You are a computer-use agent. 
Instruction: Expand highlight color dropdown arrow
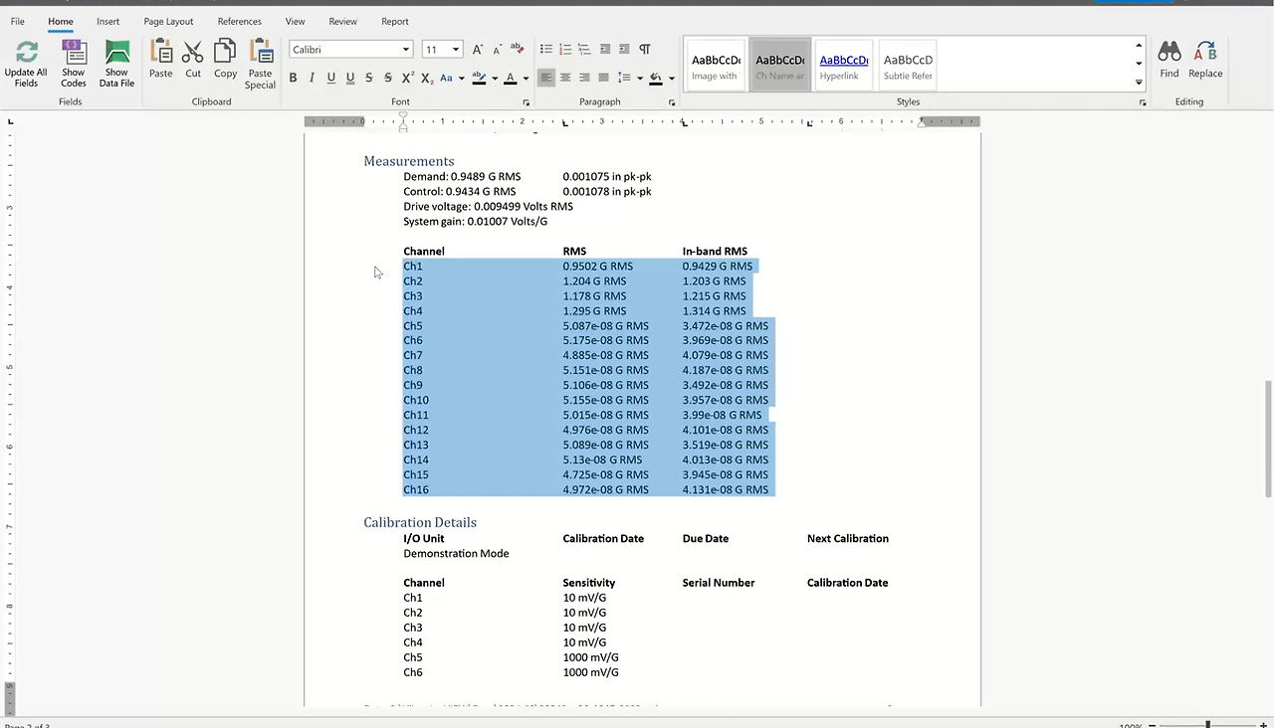[494, 79]
